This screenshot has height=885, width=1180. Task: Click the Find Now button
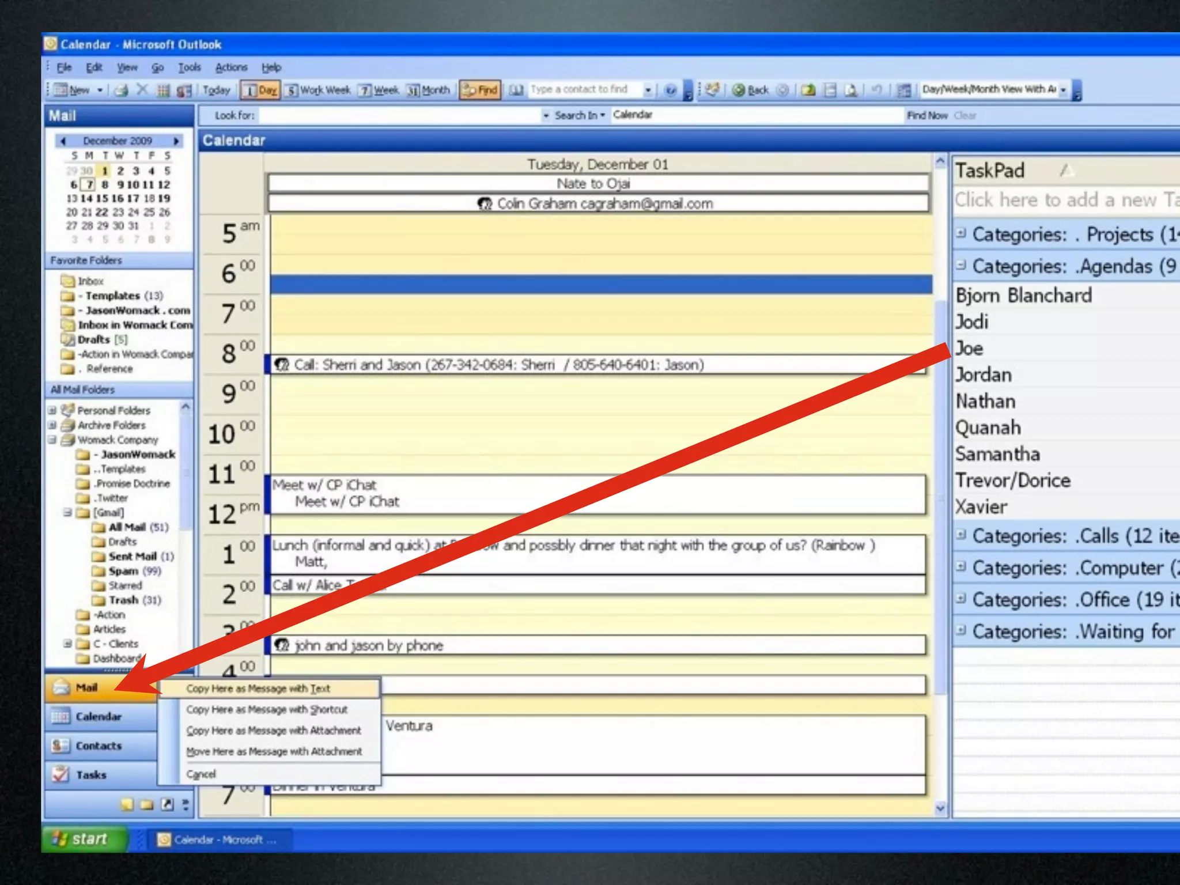pyautogui.click(x=926, y=115)
